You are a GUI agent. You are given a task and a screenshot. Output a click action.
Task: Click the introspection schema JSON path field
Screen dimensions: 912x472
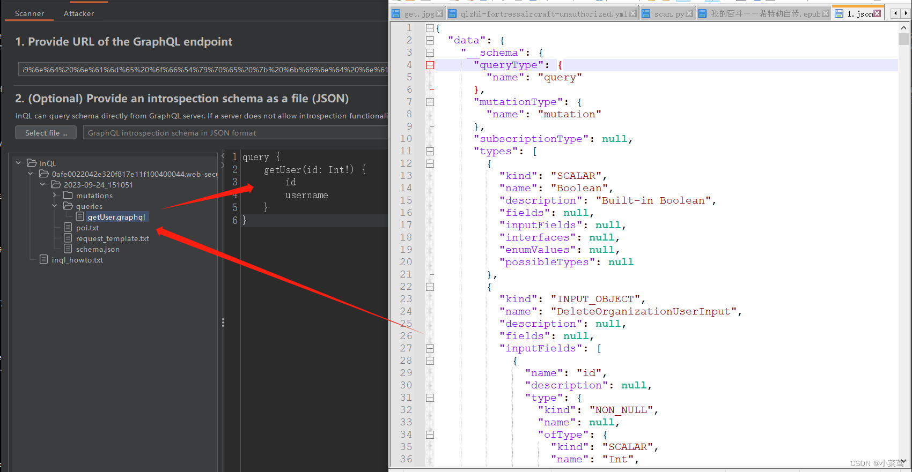pos(235,133)
